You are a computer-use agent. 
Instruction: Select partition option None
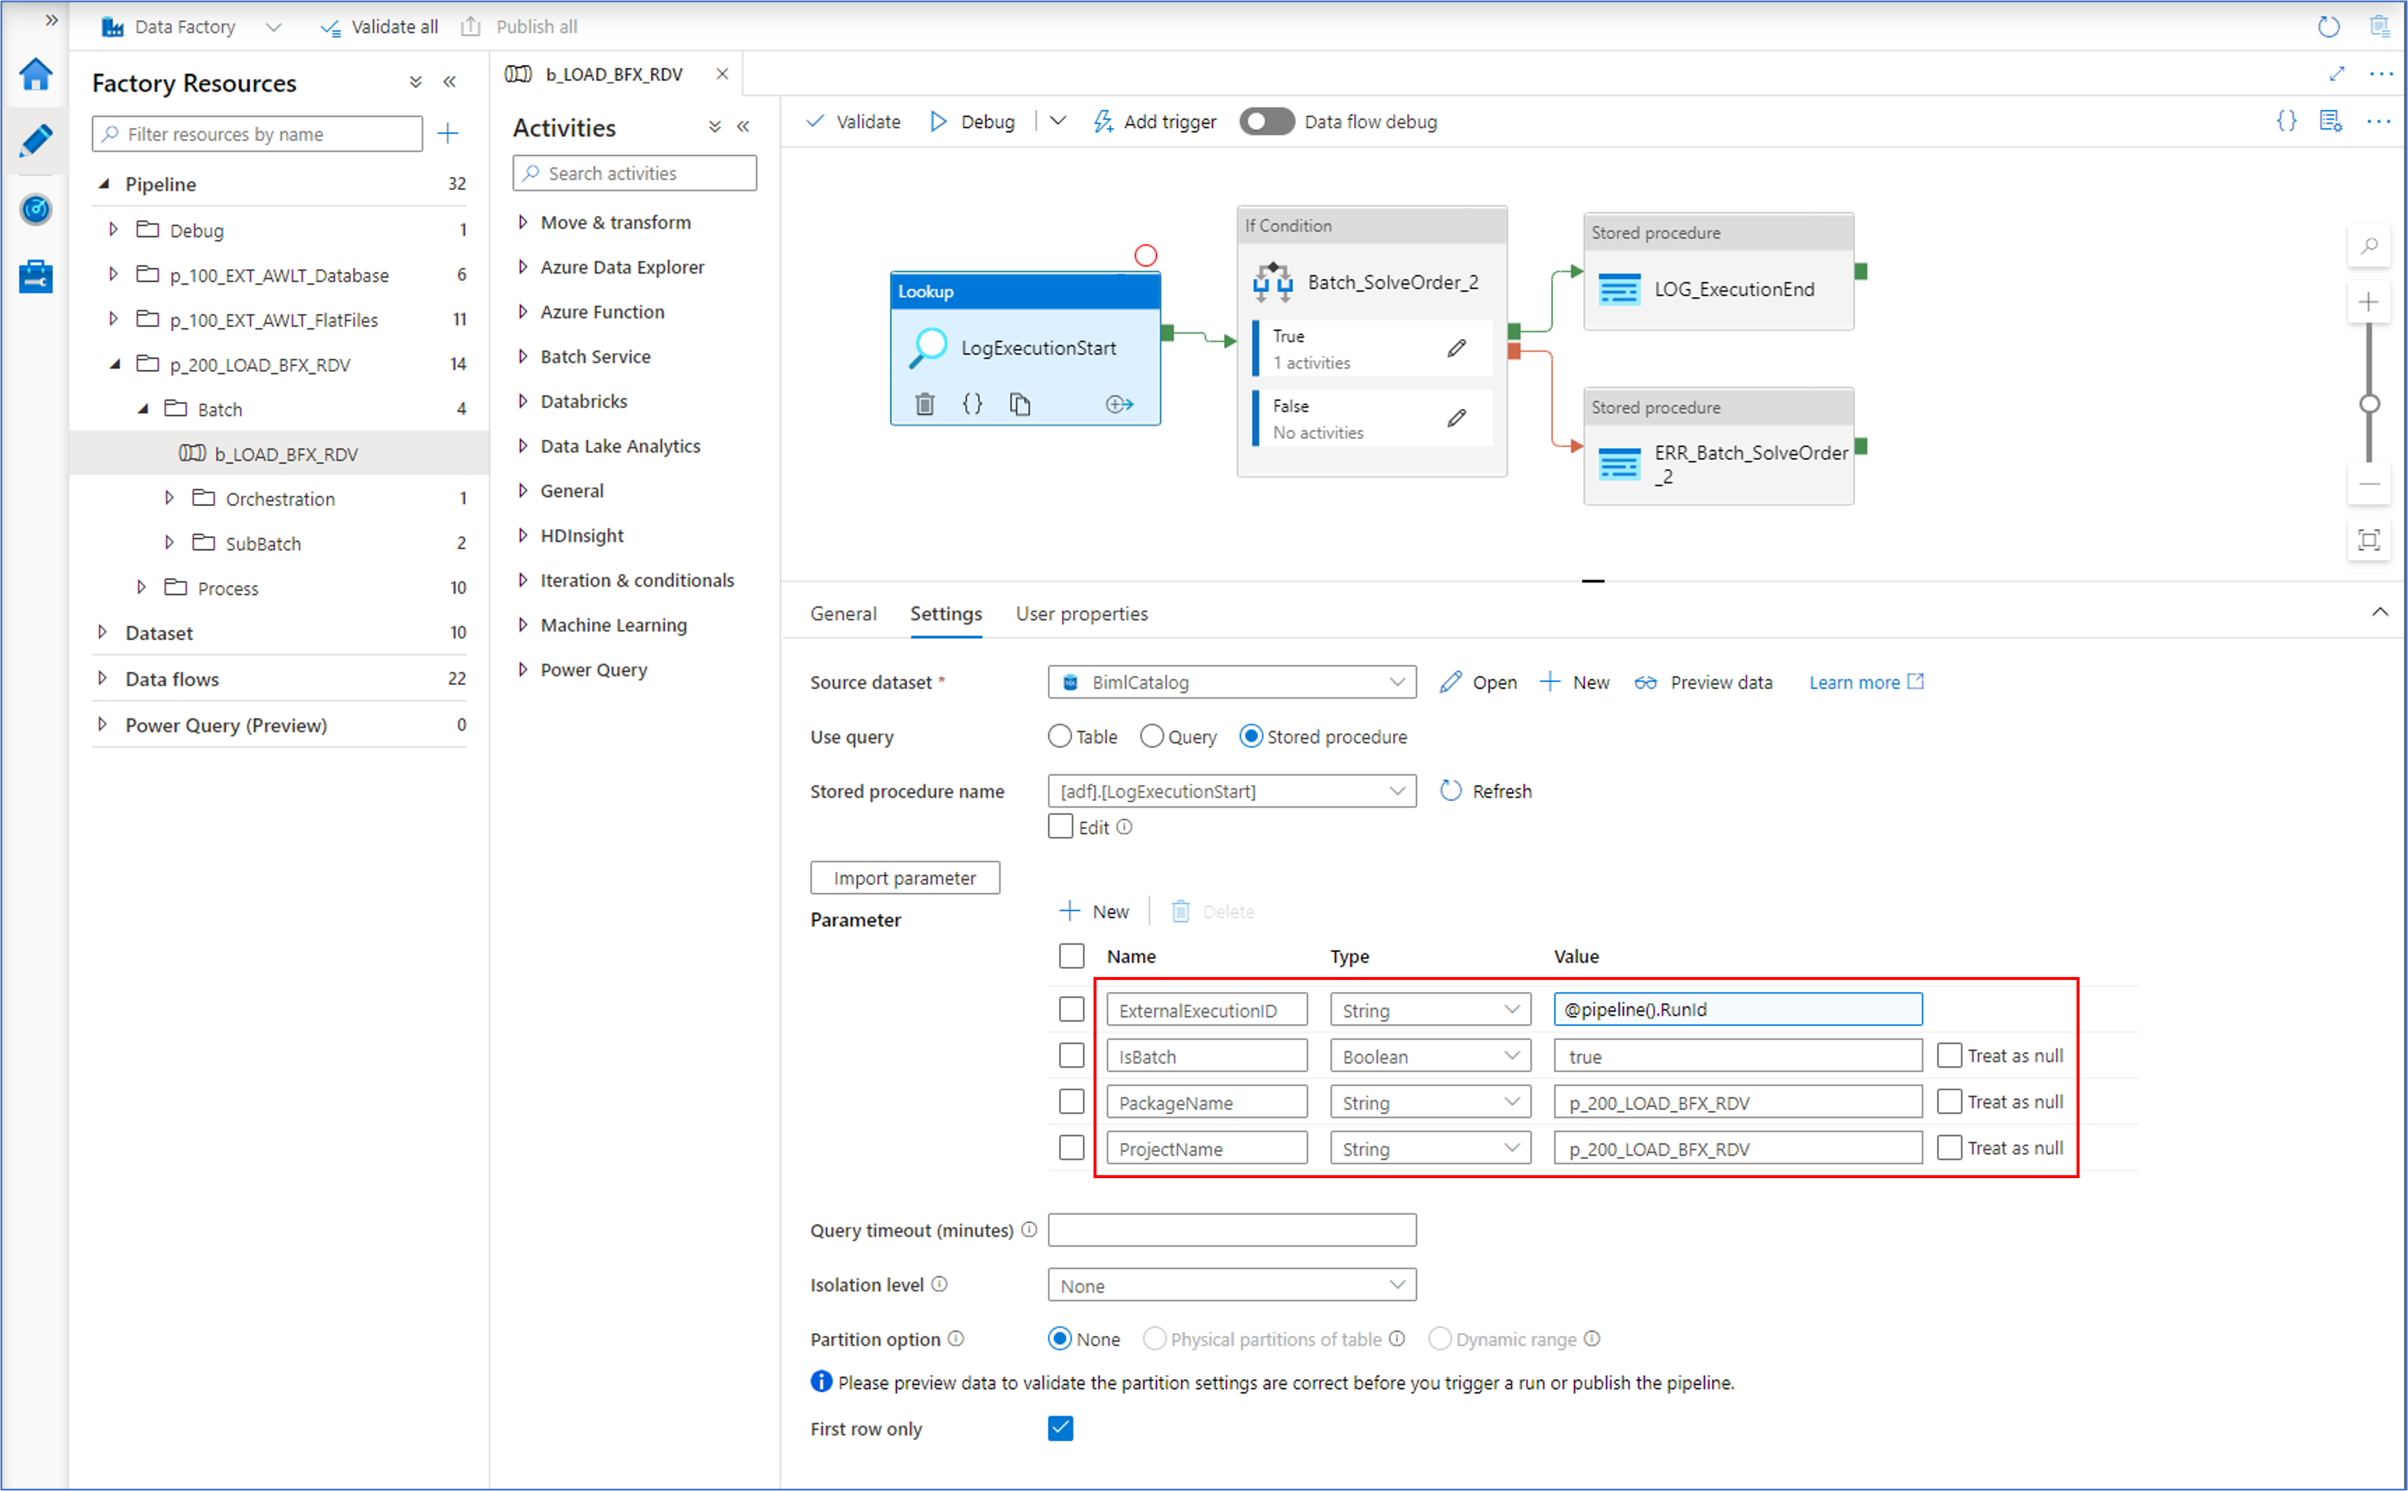coord(1059,1338)
